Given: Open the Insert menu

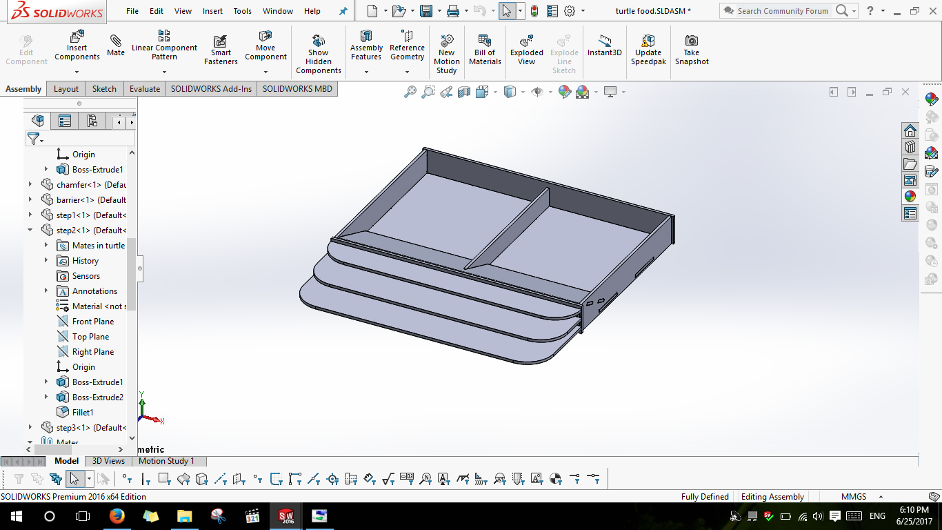Looking at the screenshot, I should 212,11.
